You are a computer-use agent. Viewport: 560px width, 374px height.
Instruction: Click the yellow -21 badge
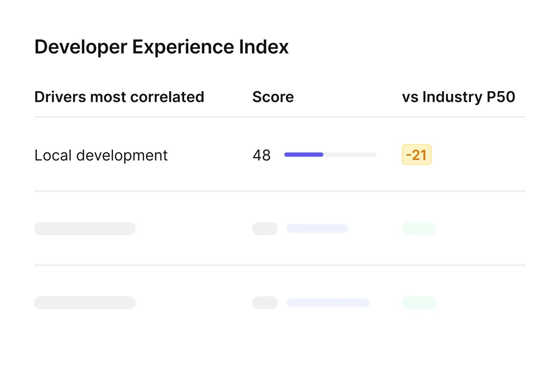416,155
